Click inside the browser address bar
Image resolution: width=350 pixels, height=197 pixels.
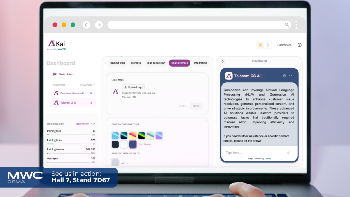pyautogui.click(x=199, y=25)
